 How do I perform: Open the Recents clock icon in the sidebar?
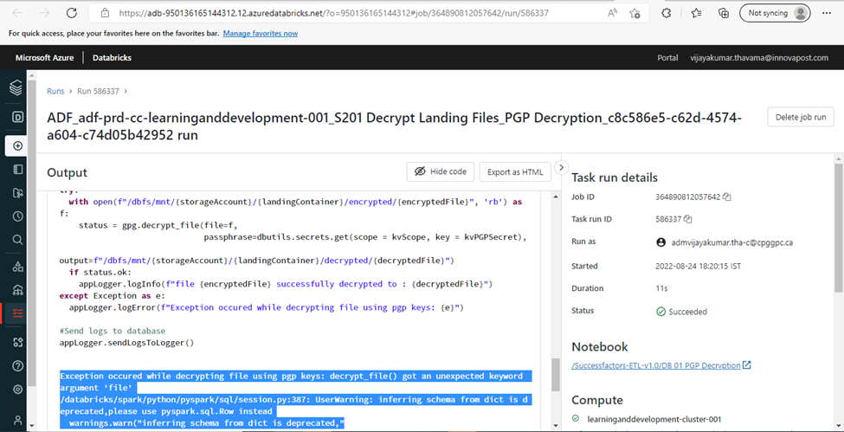(17, 216)
